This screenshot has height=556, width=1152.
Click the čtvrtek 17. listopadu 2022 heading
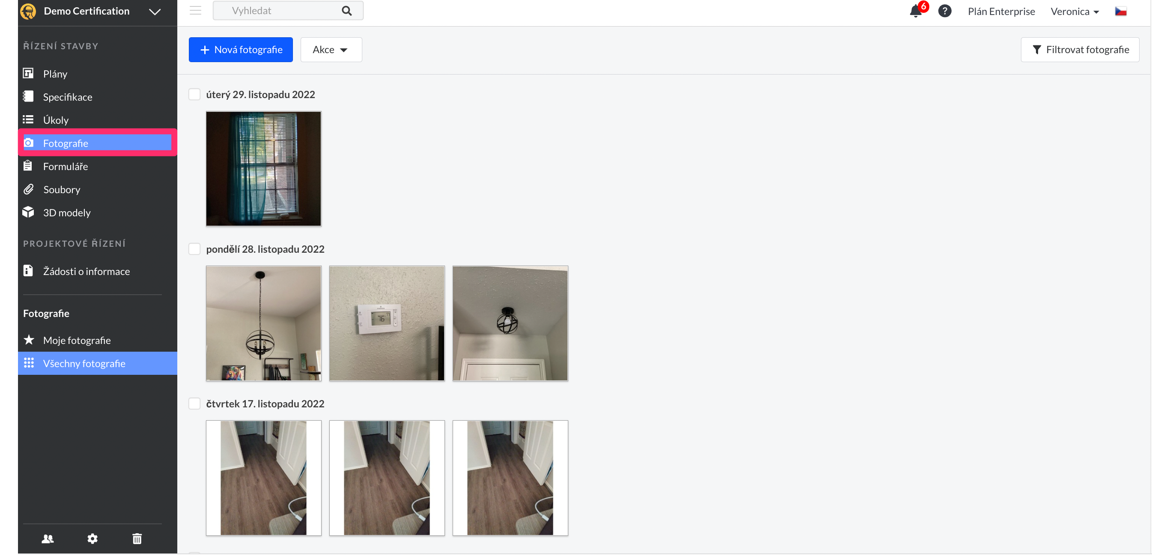pos(265,404)
